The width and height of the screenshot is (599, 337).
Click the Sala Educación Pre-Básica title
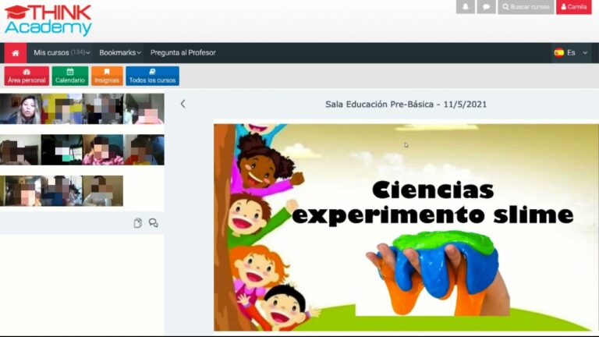click(x=406, y=105)
